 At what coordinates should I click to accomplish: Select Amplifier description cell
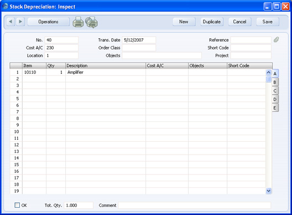pos(106,72)
